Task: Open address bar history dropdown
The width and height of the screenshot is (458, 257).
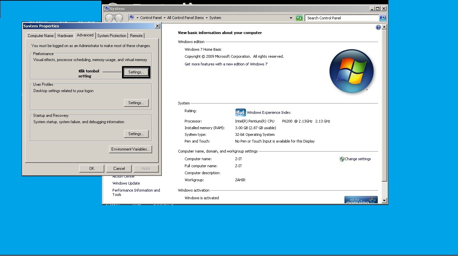Action: coord(291,18)
